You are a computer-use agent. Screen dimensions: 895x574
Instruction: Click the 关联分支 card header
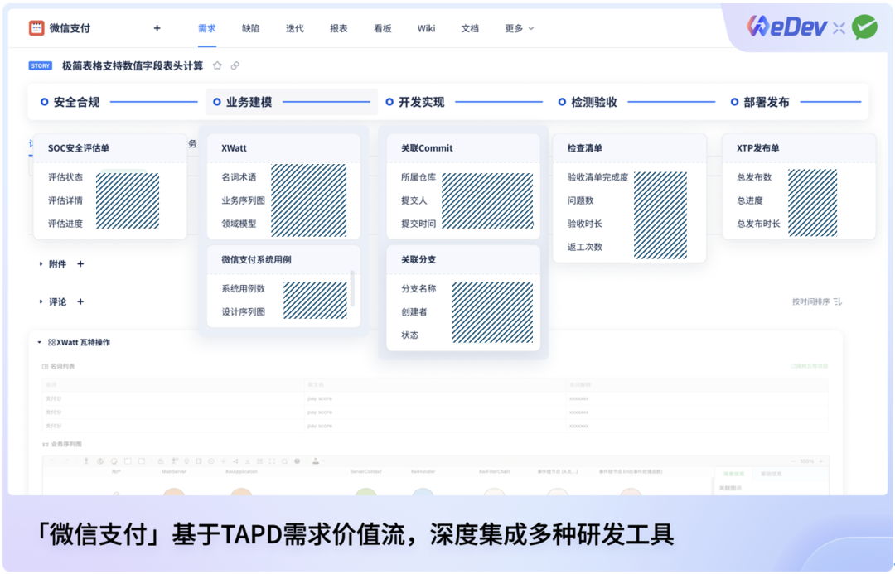pos(463,259)
